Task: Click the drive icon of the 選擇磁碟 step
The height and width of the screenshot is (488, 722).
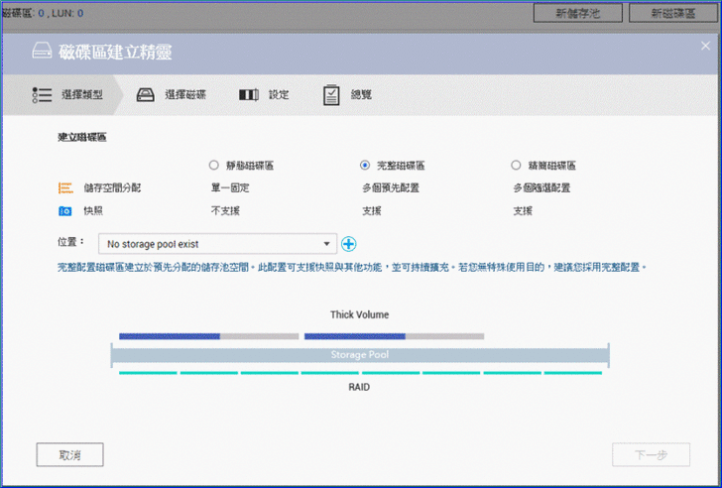Action: coord(146,95)
